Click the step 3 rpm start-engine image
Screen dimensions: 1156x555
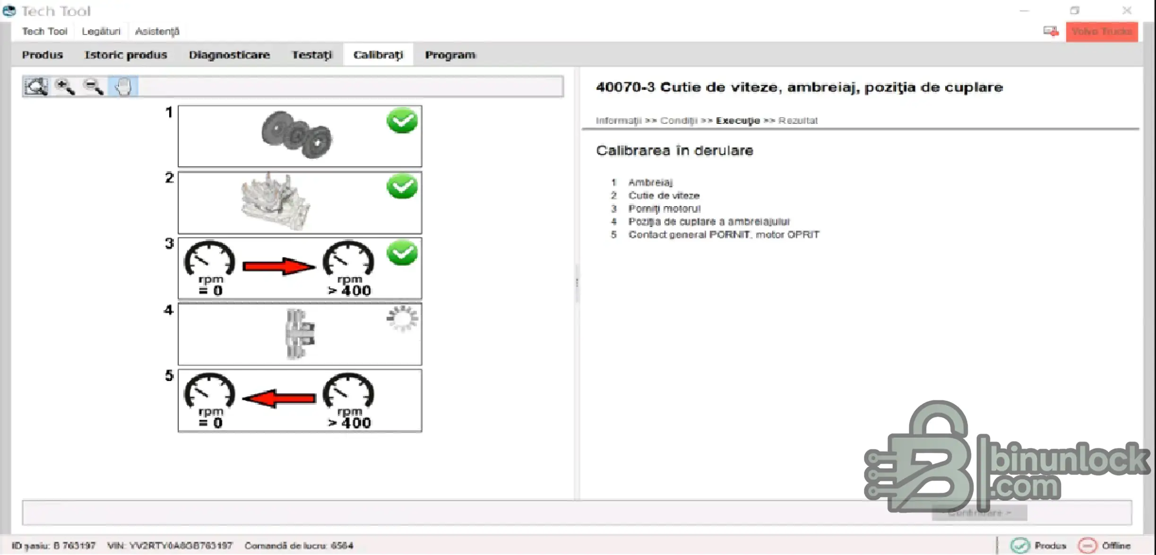point(300,268)
